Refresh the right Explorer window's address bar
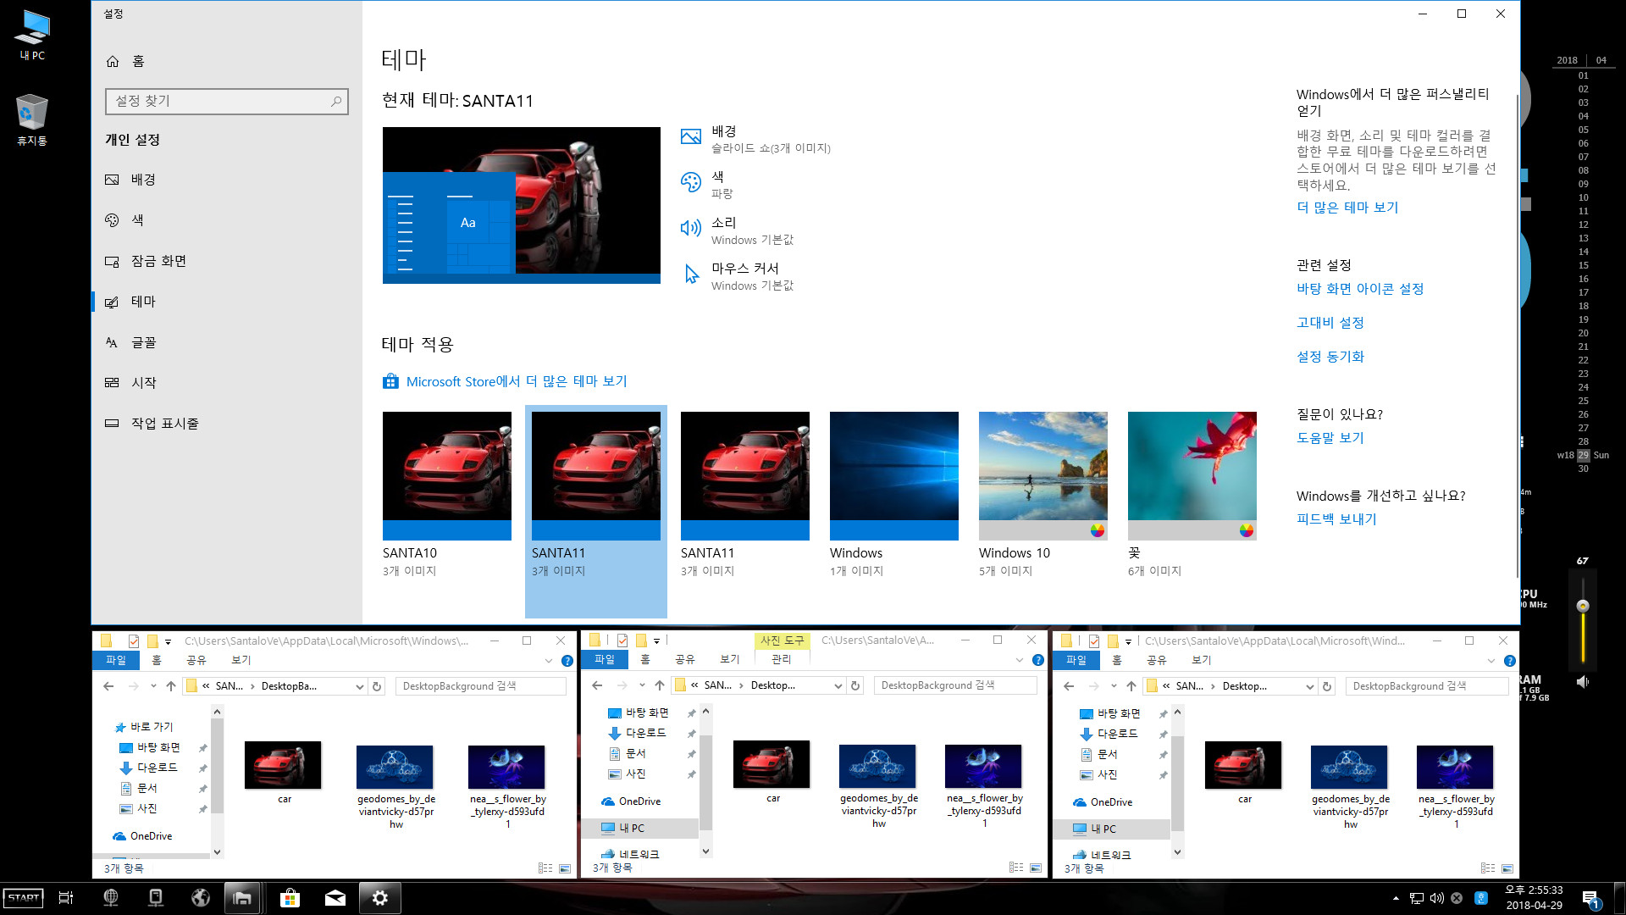 point(1327,686)
